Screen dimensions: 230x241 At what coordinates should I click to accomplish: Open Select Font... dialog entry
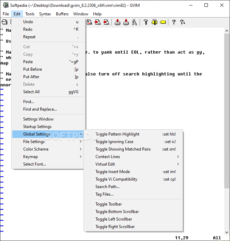tap(48, 164)
